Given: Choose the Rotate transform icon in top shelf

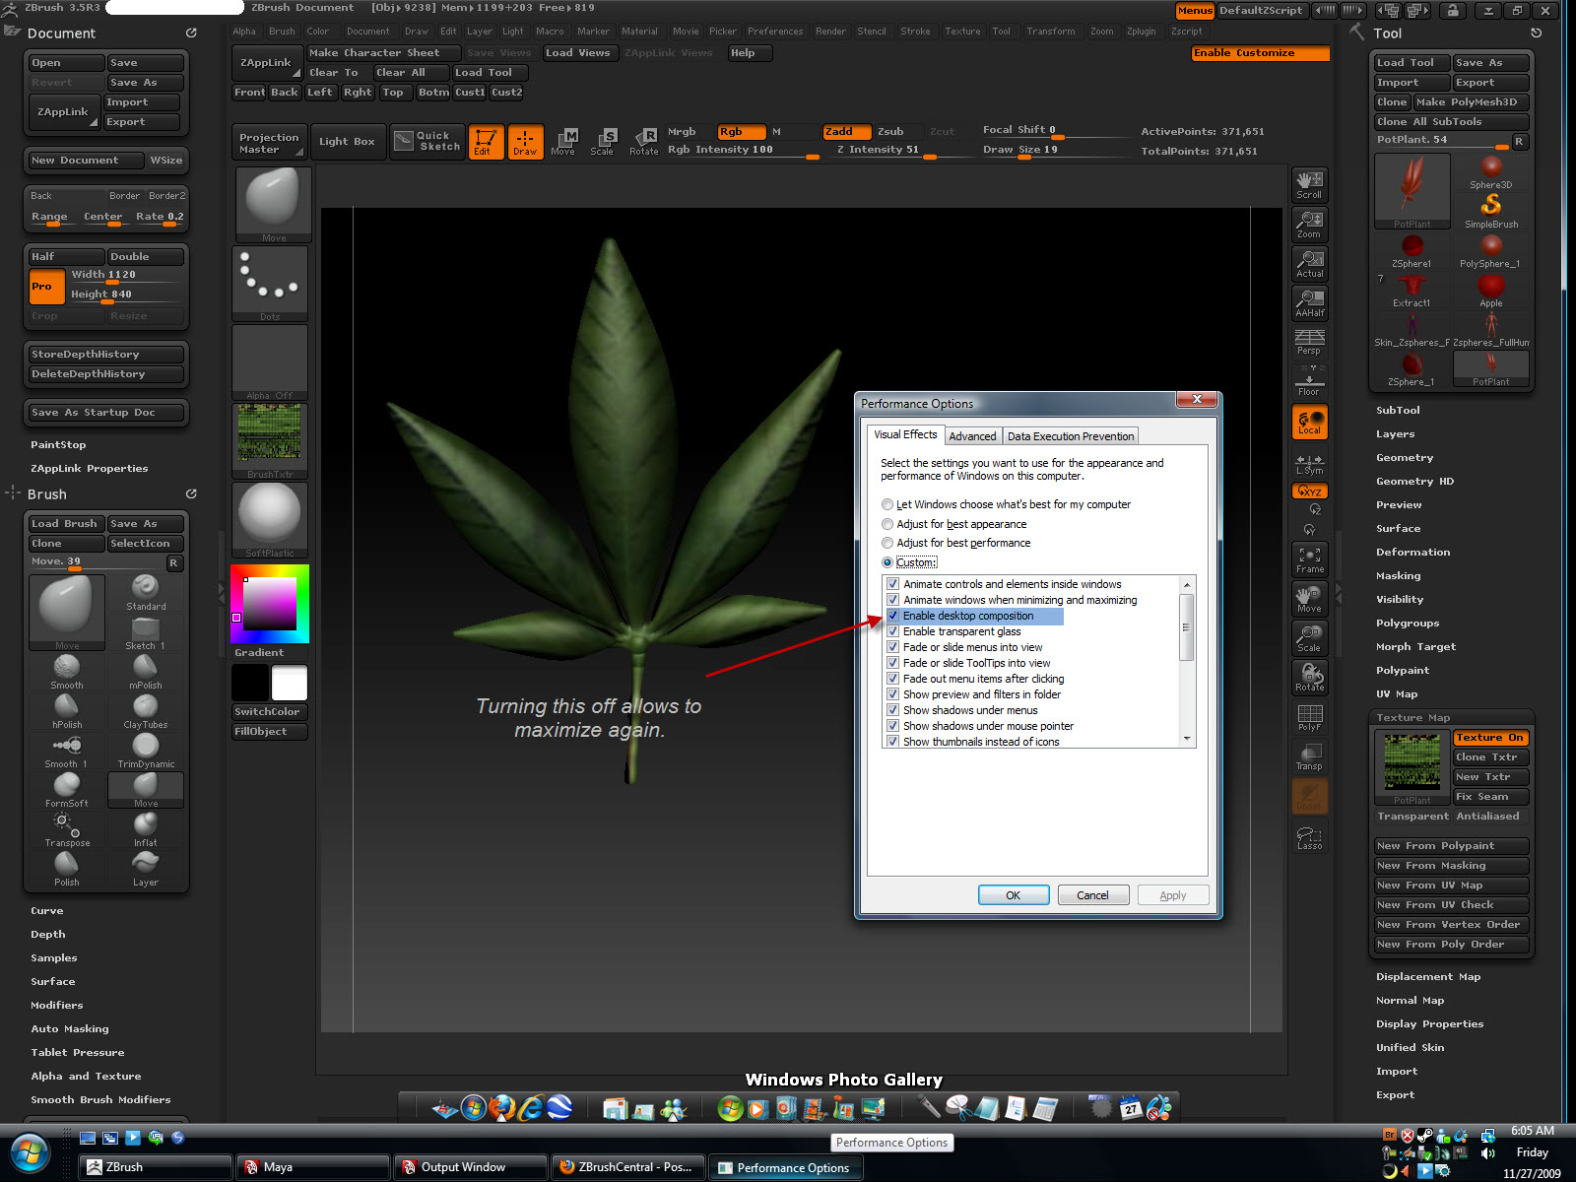Looking at the screenshot, I should 644,141.
